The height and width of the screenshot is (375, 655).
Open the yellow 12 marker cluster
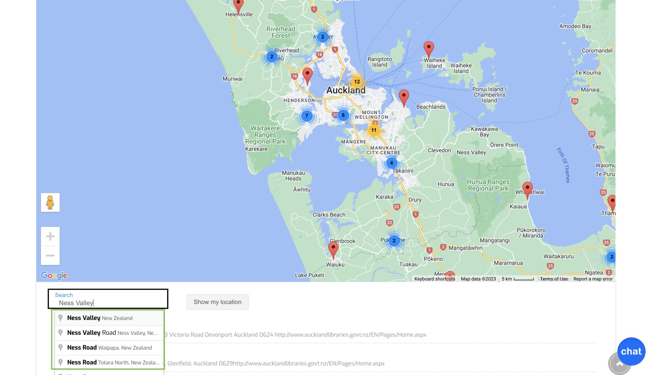357,82
